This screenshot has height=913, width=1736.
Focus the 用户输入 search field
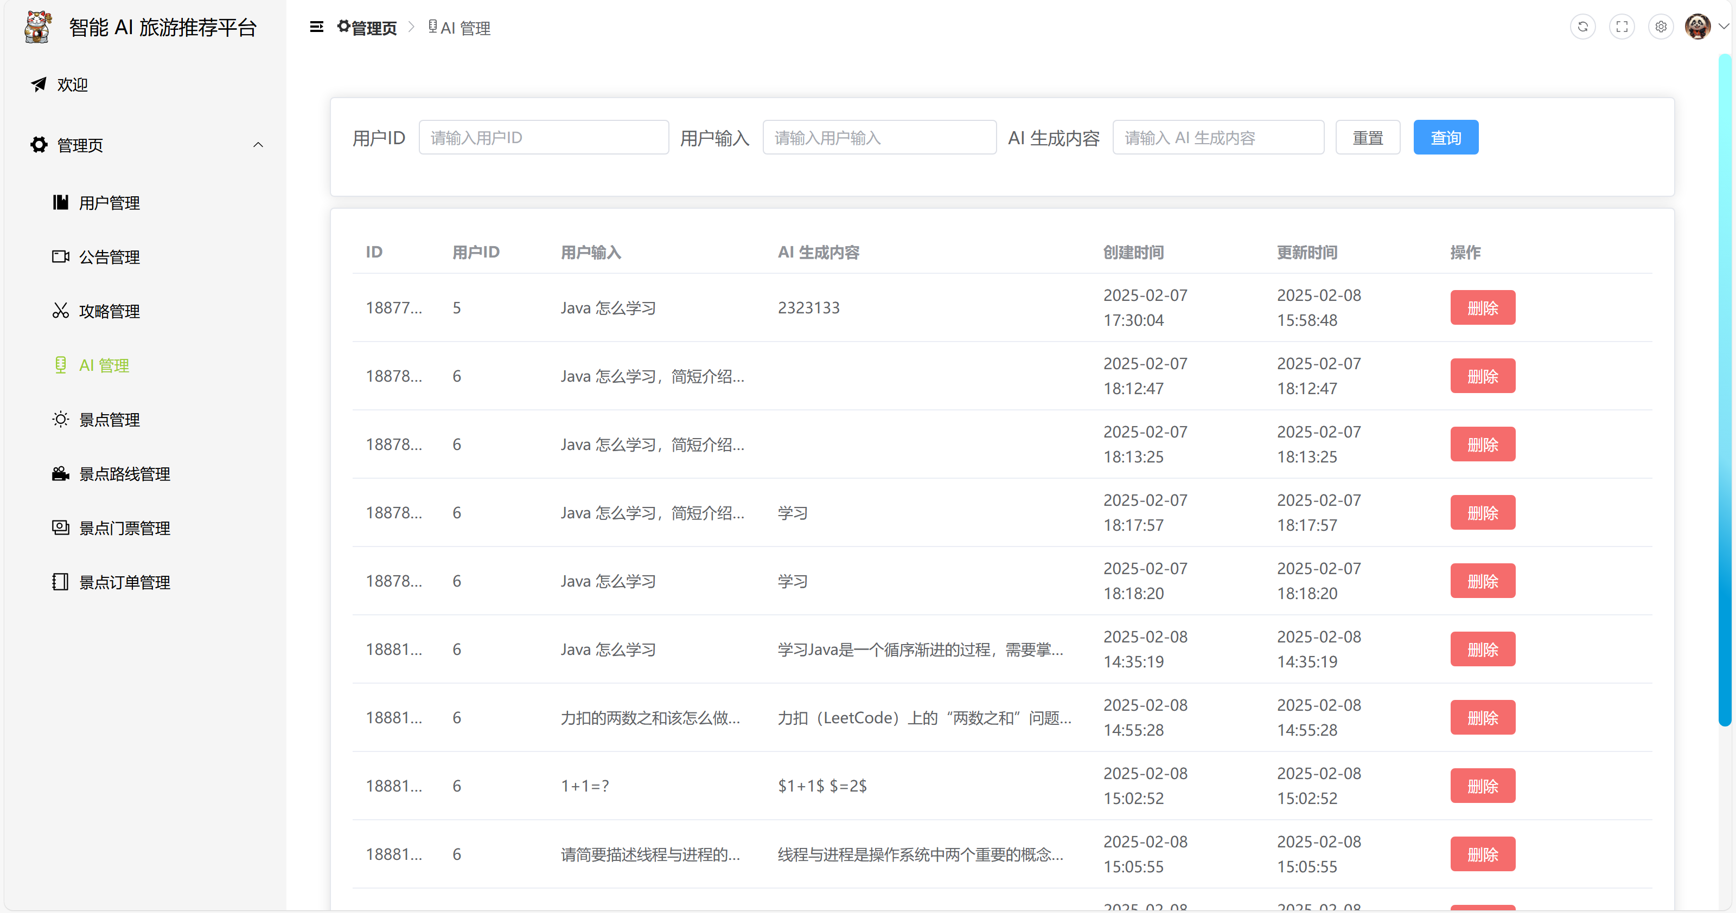pyautogui.click(x=879, y=137)
